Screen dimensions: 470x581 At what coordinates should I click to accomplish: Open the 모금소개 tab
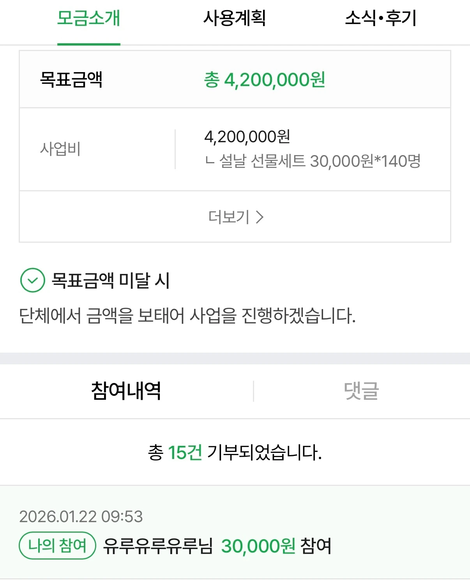click(x=88, y=19)
